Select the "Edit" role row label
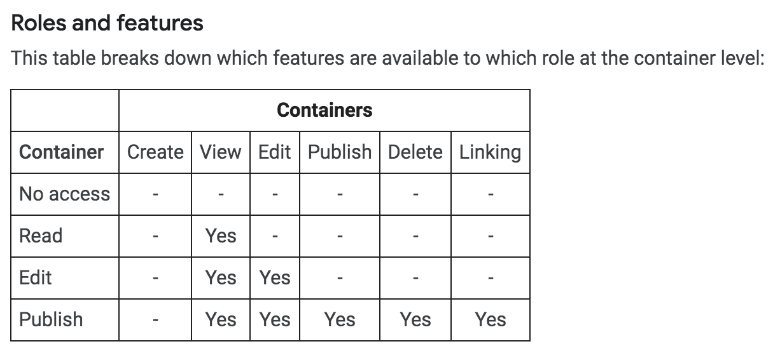Screen dimensions: 780x358 click(x=36, y=278)
